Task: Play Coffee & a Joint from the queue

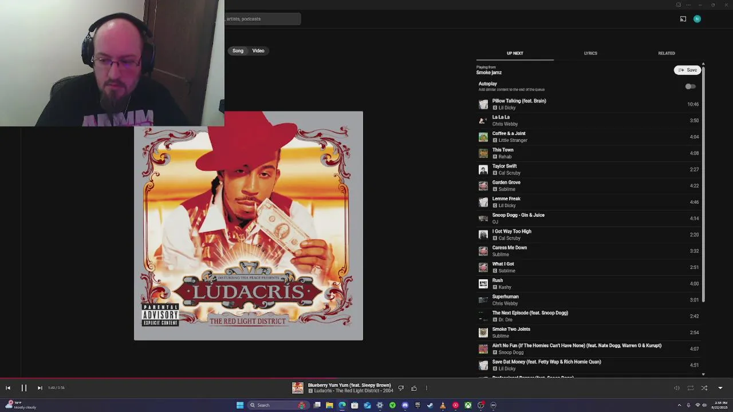Action: pyautogui.click(x=589, y=137)
